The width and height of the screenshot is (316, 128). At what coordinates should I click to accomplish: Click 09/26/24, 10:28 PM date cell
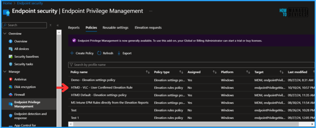(x=301, y=110)
